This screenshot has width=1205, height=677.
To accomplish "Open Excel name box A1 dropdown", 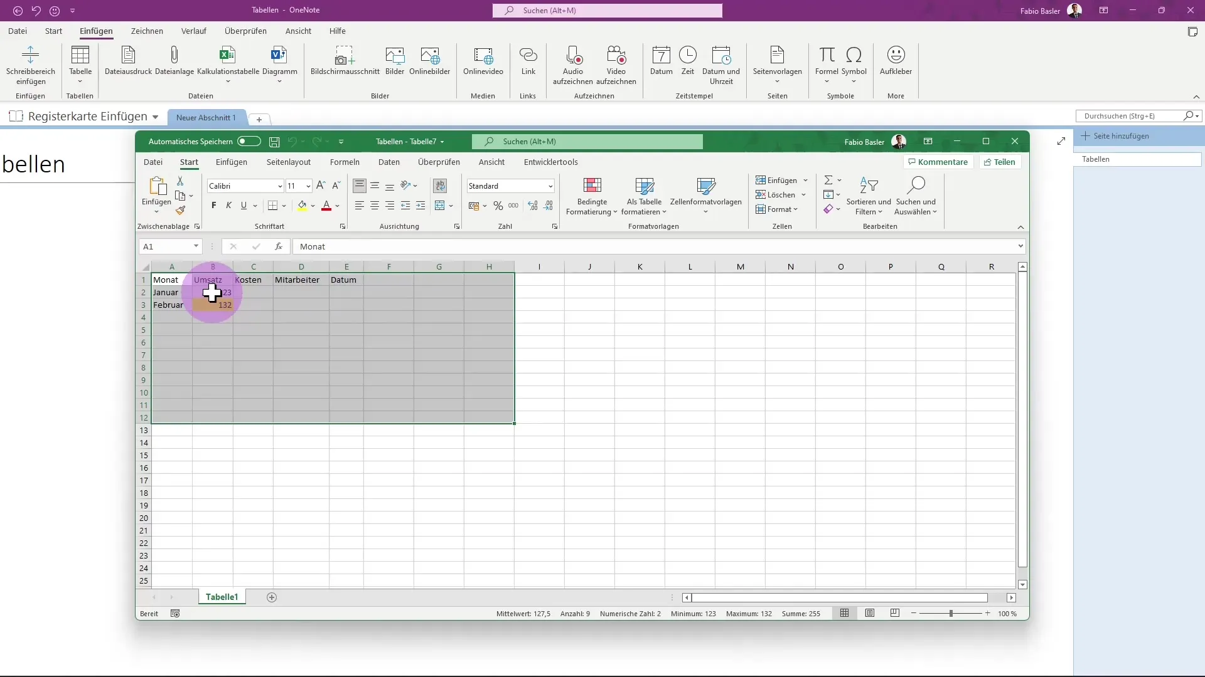I will 196,246.
